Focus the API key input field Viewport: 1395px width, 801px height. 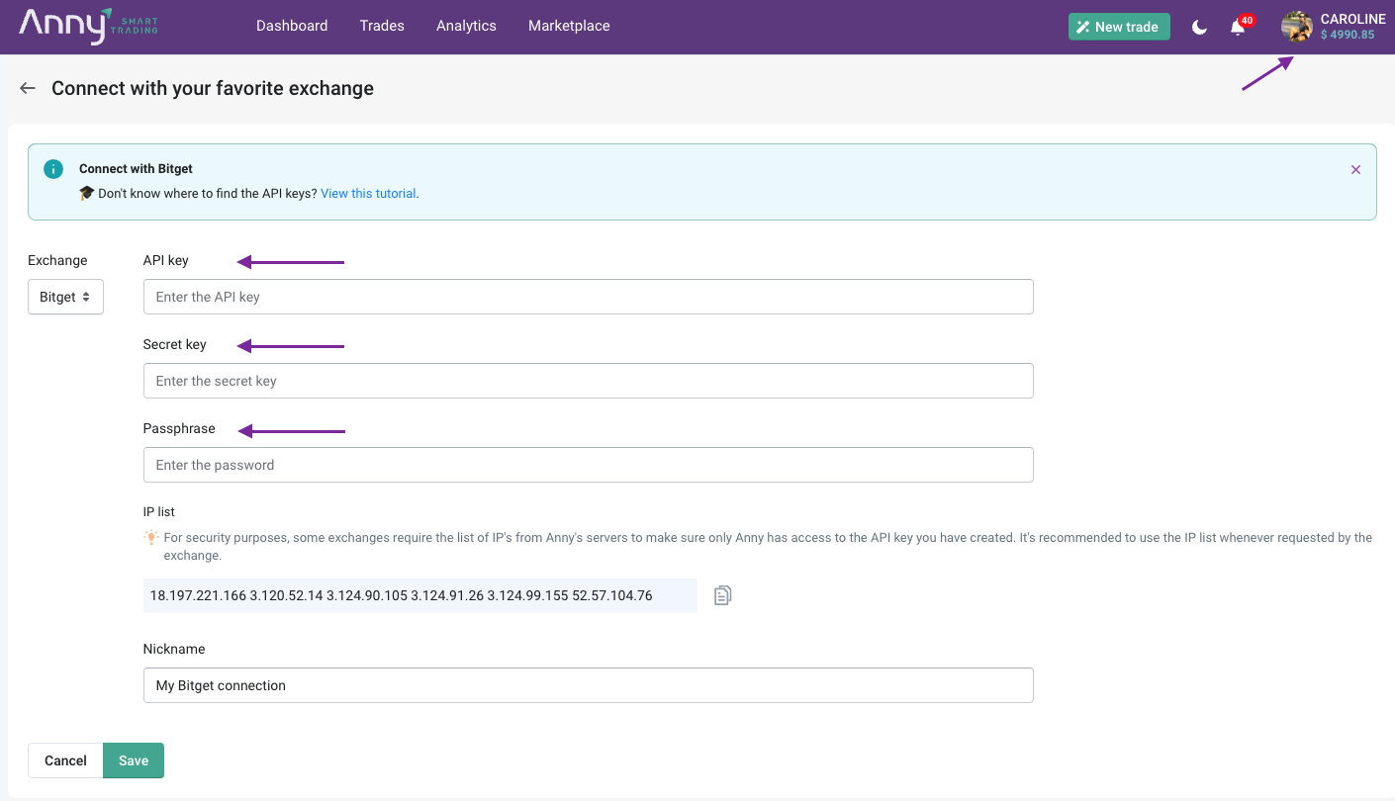click(588, 297)
